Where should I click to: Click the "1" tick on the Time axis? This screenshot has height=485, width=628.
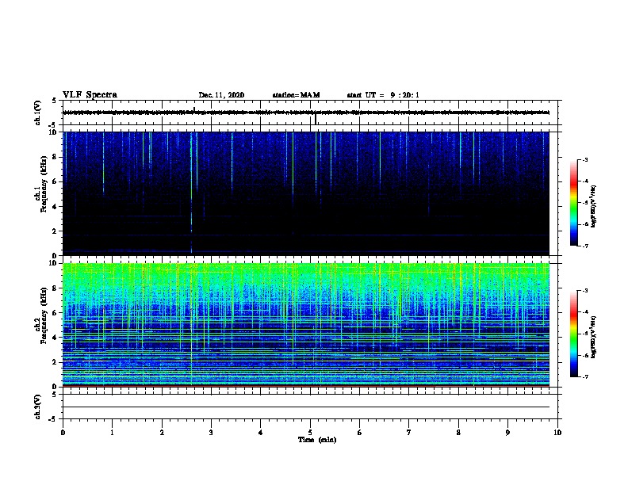112,433
